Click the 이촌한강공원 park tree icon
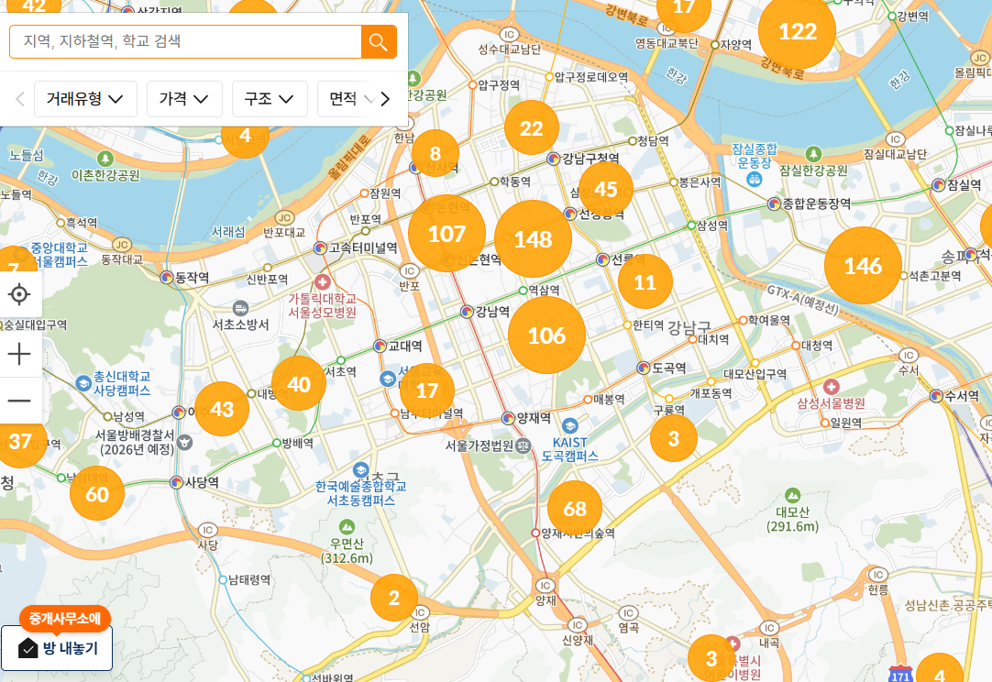The image size is (992, 682). tap(105, 159)
